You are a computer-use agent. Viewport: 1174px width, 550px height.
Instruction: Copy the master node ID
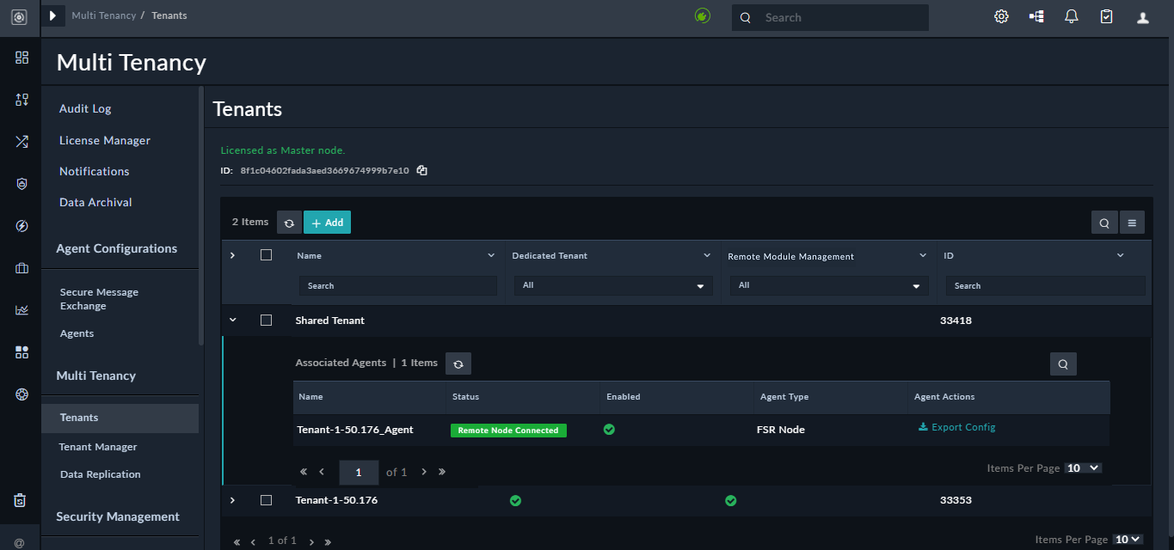[x=422, y=170]
